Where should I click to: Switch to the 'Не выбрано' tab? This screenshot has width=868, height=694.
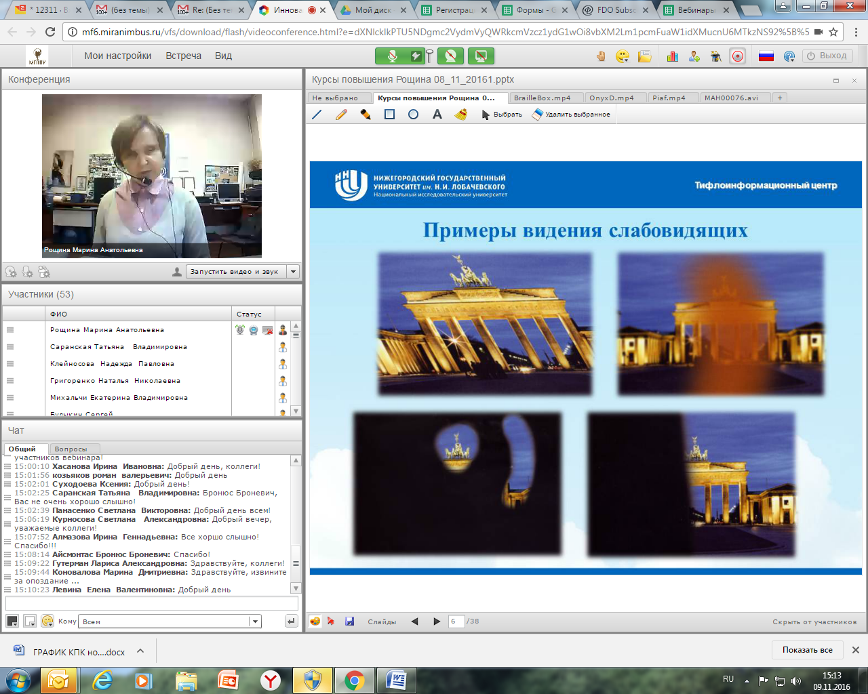point(339,98)
